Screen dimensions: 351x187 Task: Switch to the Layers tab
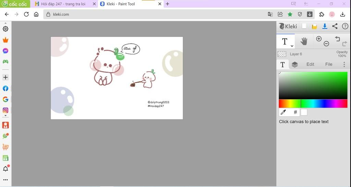tap(294, 64)
